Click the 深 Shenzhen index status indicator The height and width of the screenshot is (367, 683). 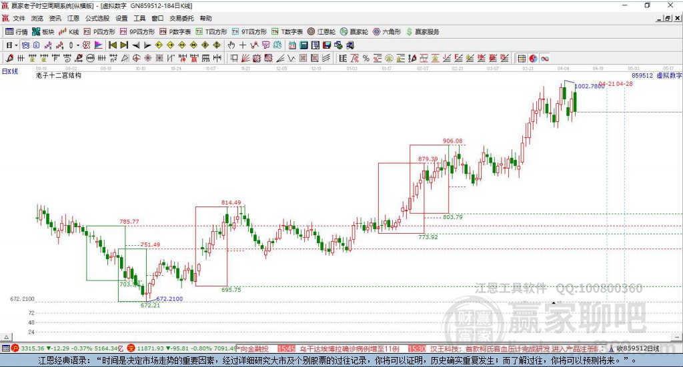(131, 348)
